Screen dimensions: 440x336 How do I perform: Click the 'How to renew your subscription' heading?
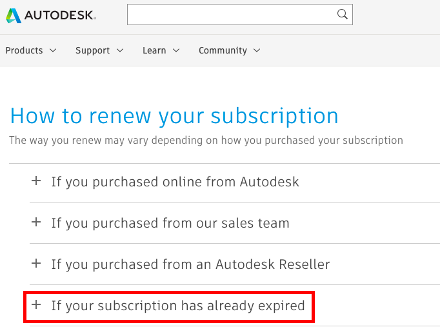tap(174, 116)
